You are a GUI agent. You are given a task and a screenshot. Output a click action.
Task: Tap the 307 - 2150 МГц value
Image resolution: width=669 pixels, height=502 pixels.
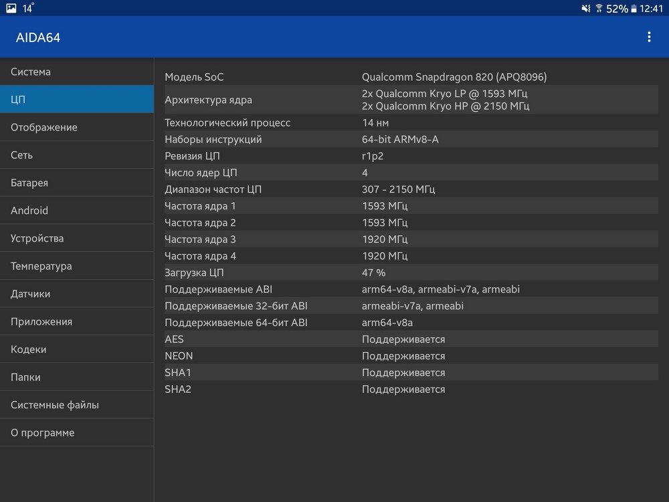point(399,189)
